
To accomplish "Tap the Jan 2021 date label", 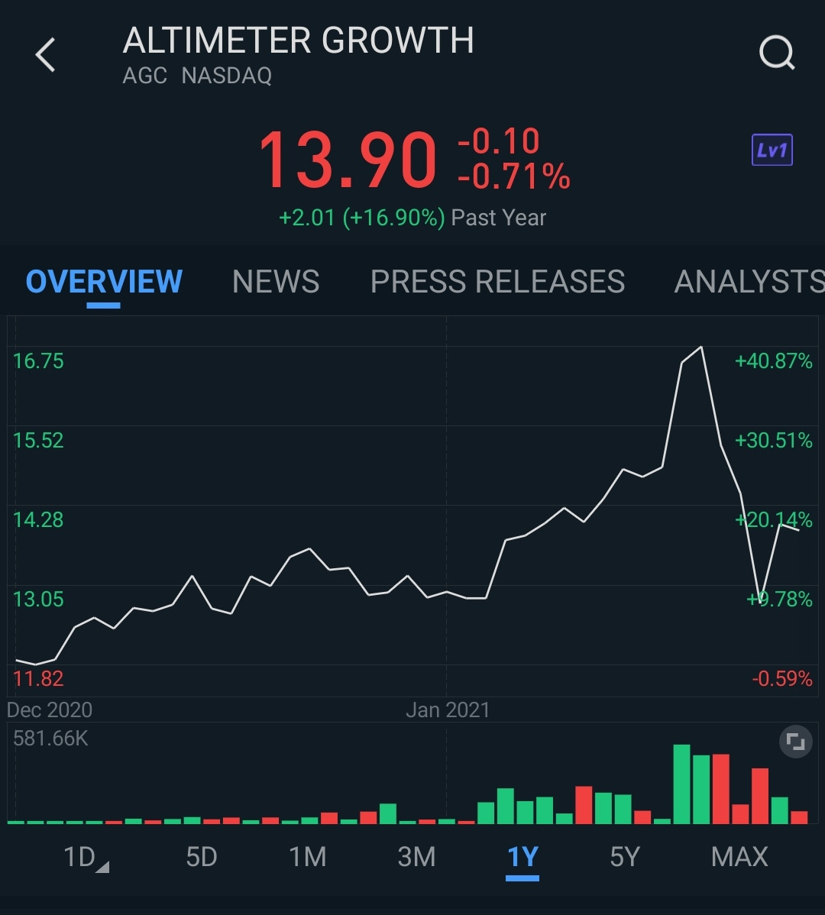I will pos(448,710).
